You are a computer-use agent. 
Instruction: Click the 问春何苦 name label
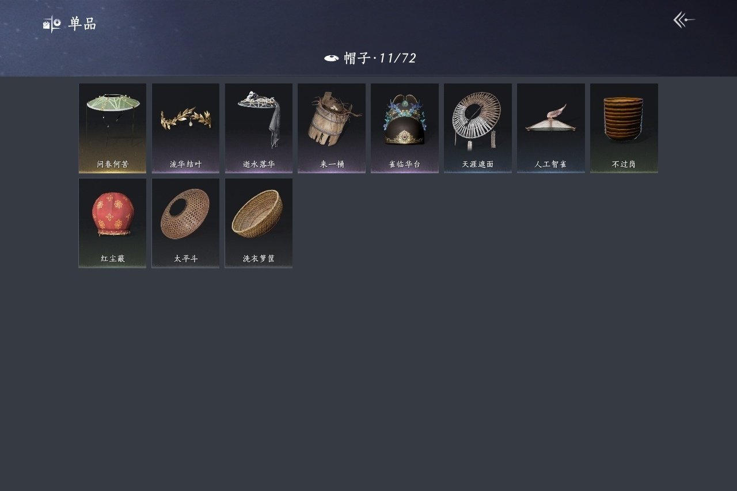coord(112,164)
